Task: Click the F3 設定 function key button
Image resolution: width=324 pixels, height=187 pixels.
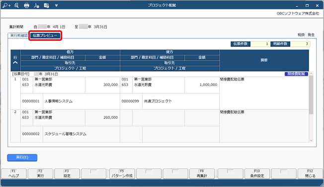Action: 67,174
